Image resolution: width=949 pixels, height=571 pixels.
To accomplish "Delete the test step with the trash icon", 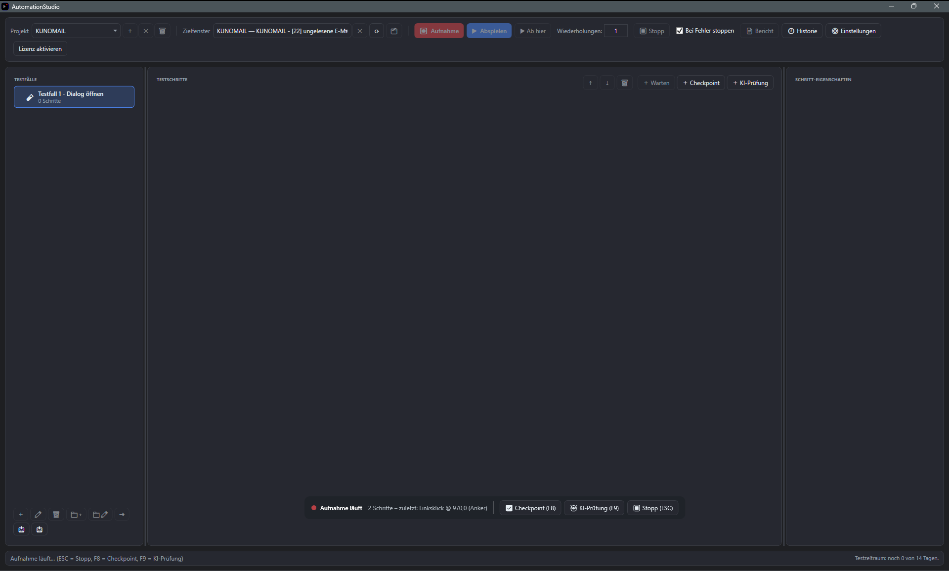I will point(625,83).
